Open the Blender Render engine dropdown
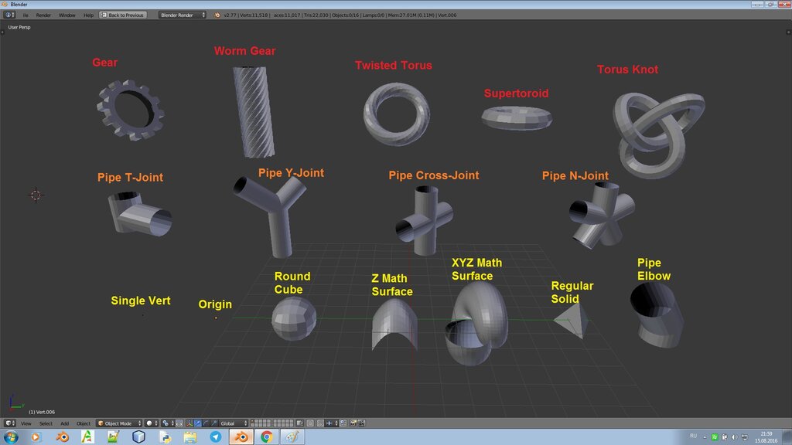This screenshot has width=792, height=445. pos(183,15)
